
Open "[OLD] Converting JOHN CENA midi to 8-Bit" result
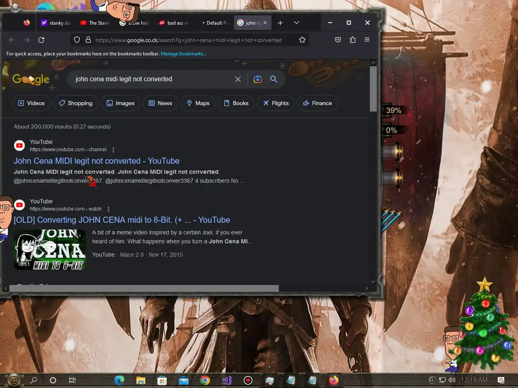click(122, 220)
